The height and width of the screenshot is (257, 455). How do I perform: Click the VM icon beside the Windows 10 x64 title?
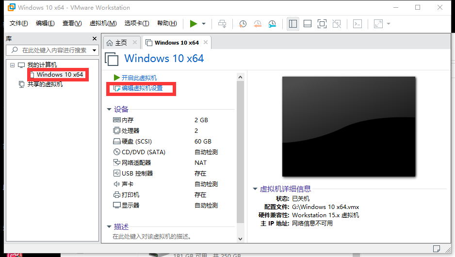(112, 59)
